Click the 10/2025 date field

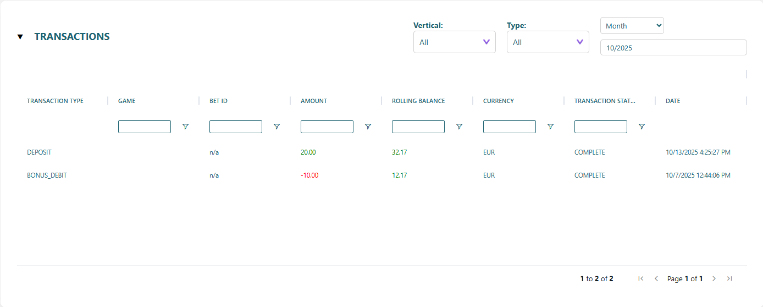pos(673,48)
